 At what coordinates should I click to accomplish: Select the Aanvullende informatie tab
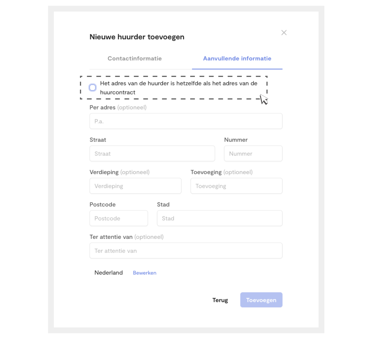pyautogui.click(x=237, y=58)
